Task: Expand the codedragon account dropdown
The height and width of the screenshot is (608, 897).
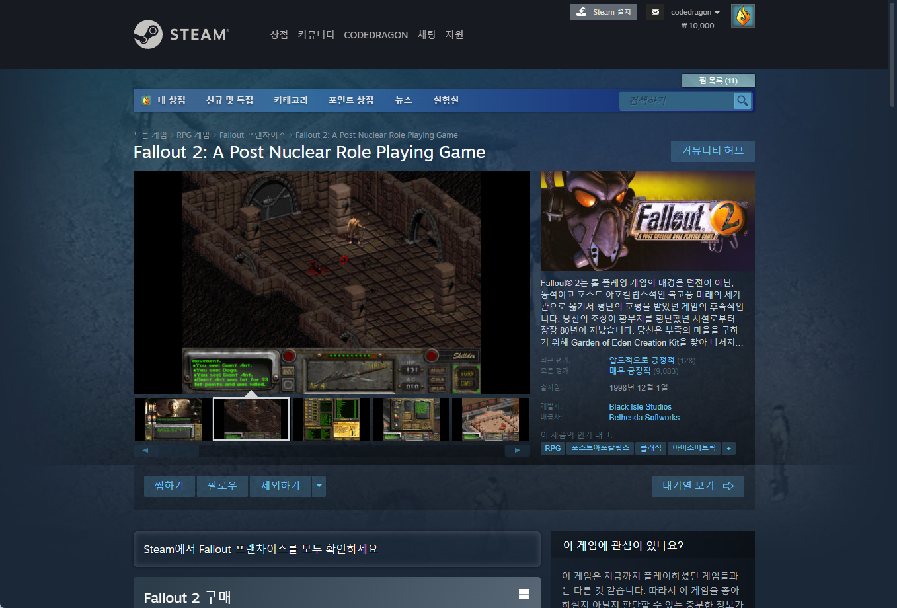Action: pyautogui.click(x=695, y=12)
